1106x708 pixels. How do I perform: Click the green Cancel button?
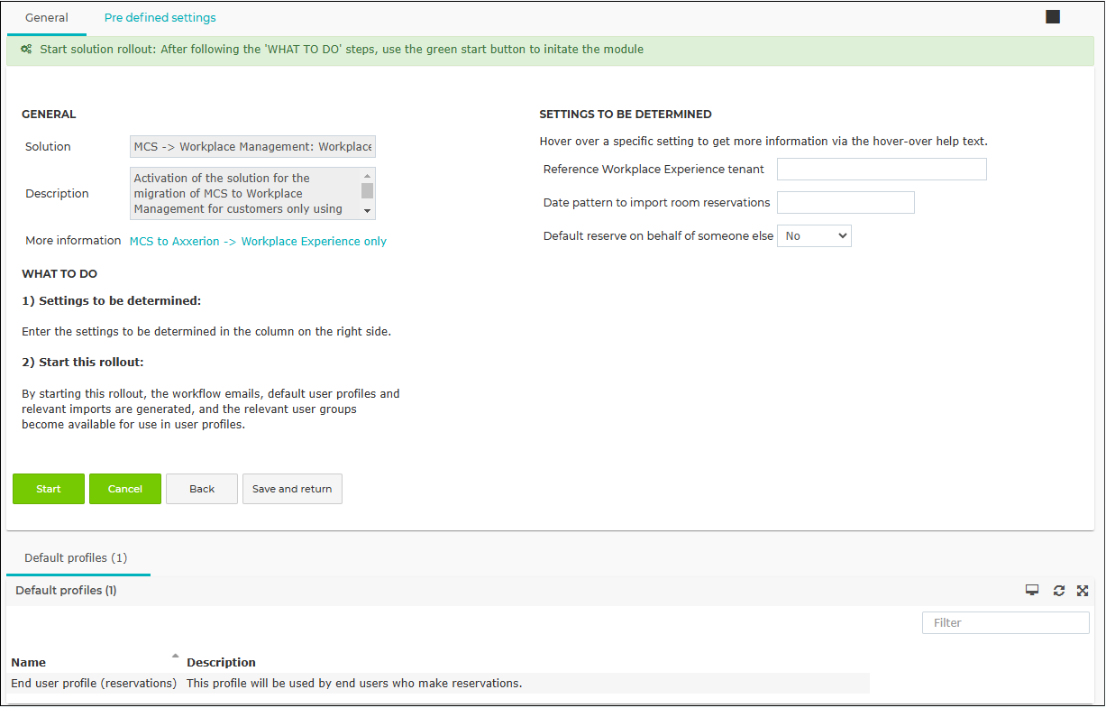coord(125,489)
